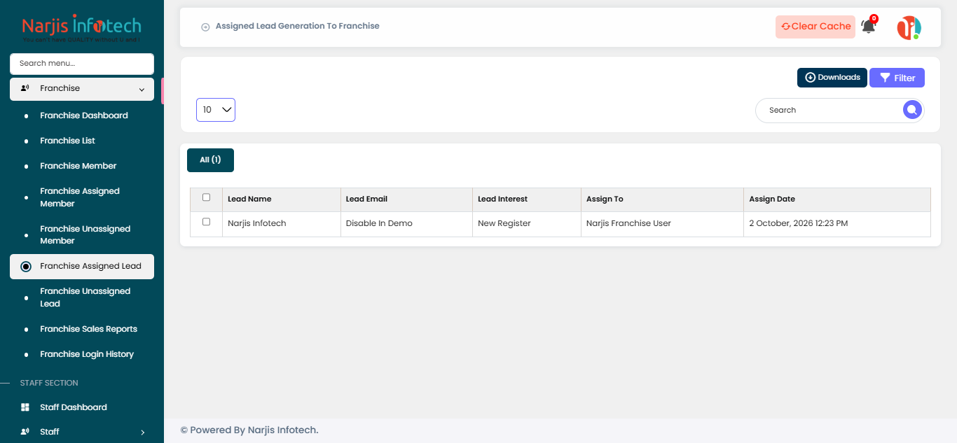957x443 pixels.
Task: Open the Filter button
Action: (897, 78)
